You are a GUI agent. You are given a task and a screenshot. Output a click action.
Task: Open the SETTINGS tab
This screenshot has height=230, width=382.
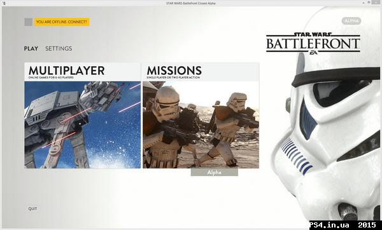click(59, 49)
